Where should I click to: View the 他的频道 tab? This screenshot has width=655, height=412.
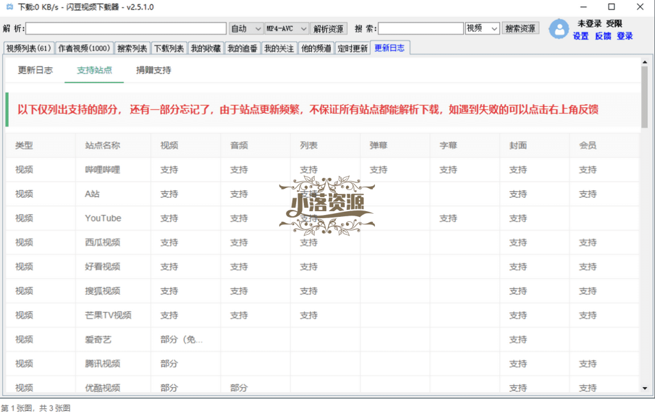tap(316, 49)
